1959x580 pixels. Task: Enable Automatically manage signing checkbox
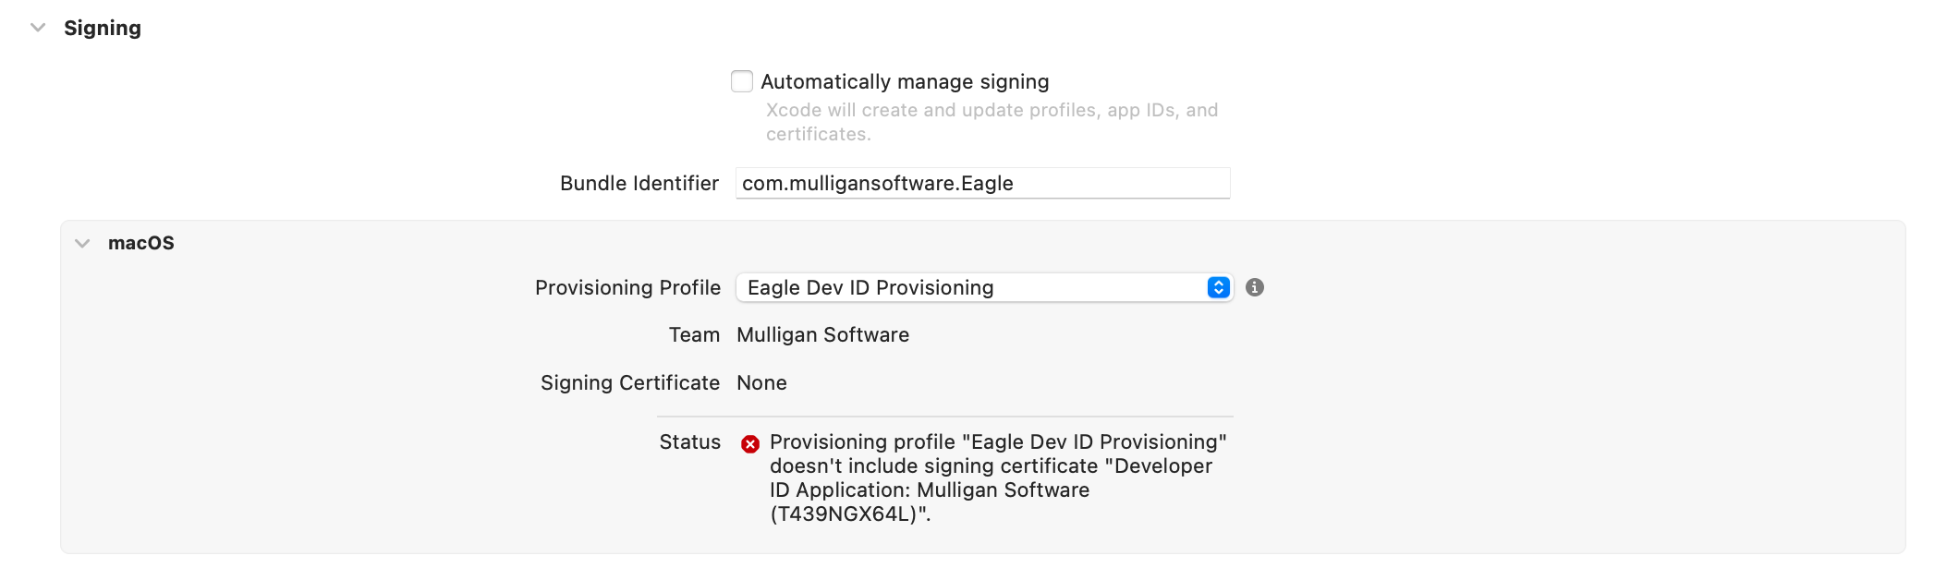coord(742,81)
